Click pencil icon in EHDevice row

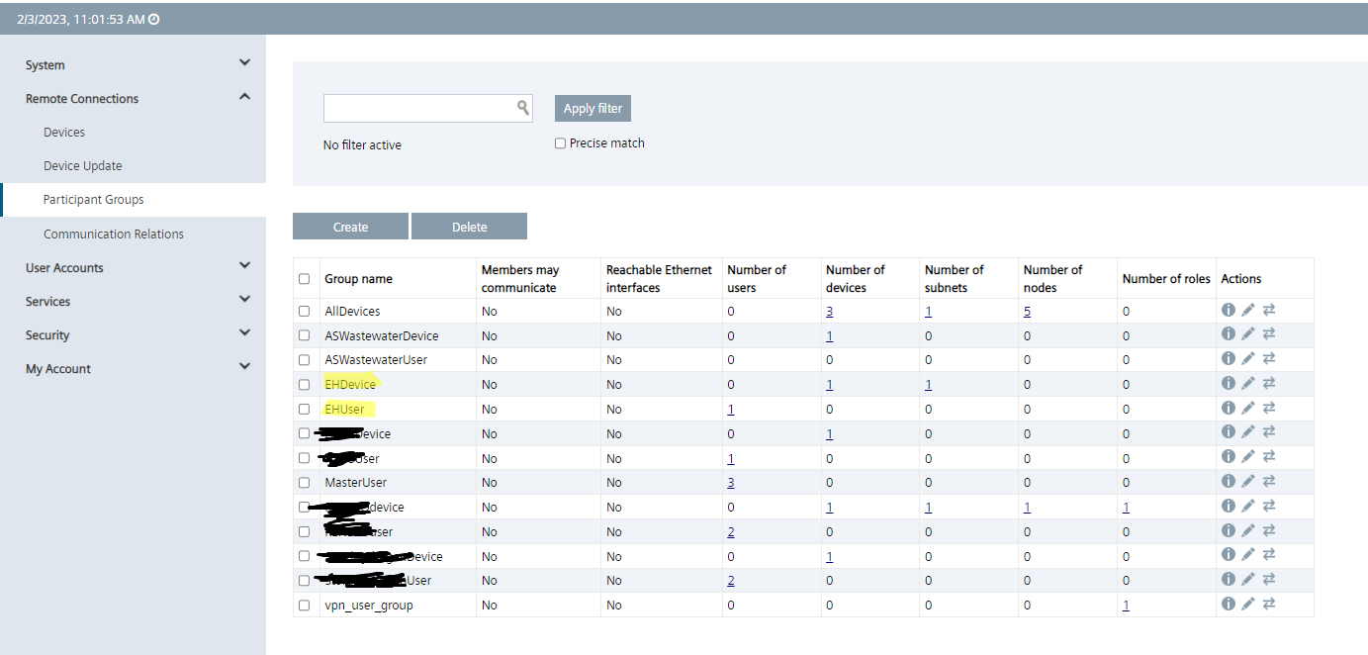click(x=1248, y=383)
